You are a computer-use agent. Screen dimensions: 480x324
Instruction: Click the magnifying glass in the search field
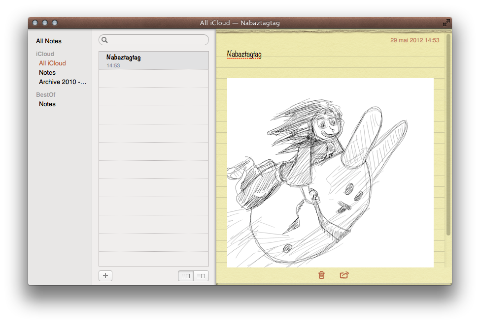105,40
